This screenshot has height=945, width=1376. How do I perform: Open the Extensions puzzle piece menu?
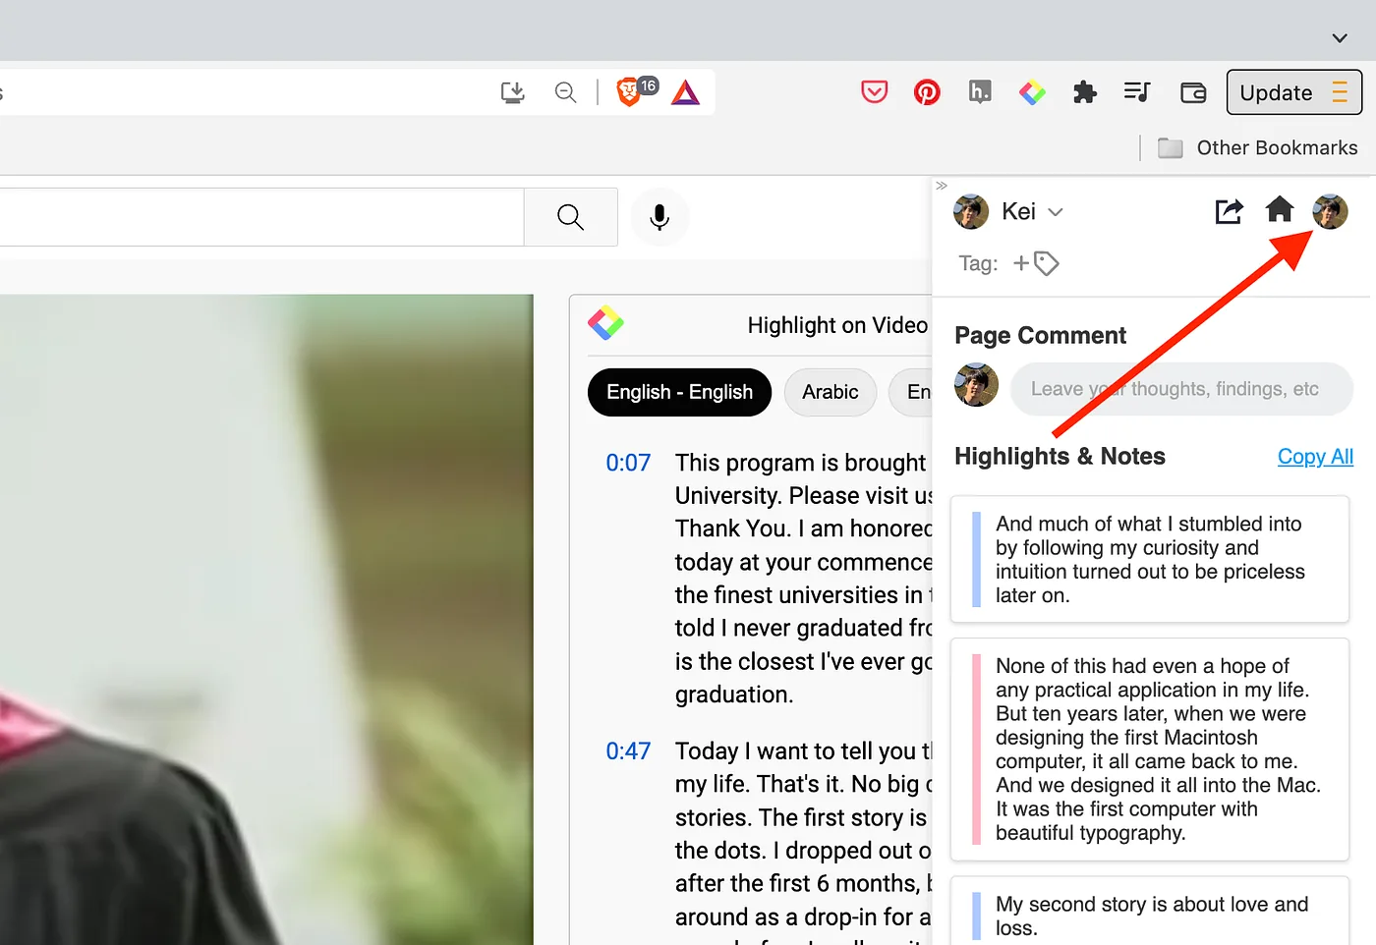pyautogui.click(x=1085, y=92)
